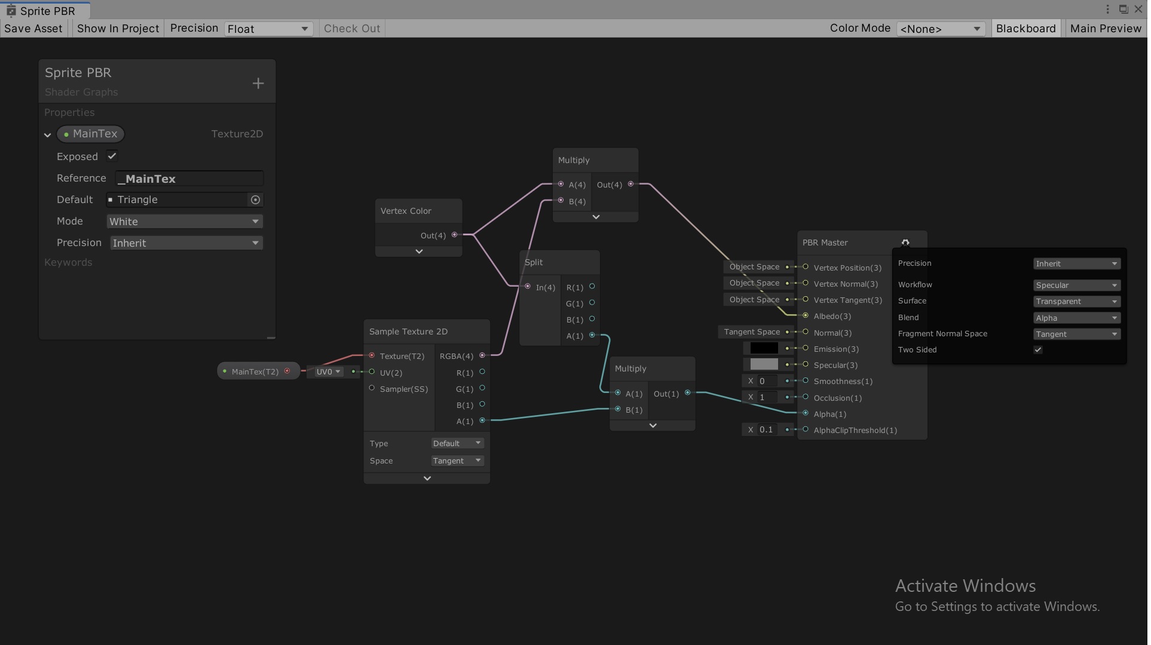Open the toolbar Precision Float dropdown

pos(268,29)
